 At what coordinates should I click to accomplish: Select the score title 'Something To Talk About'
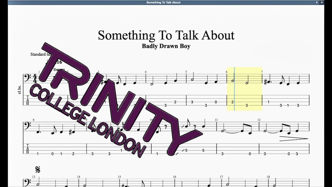[166, 35]
